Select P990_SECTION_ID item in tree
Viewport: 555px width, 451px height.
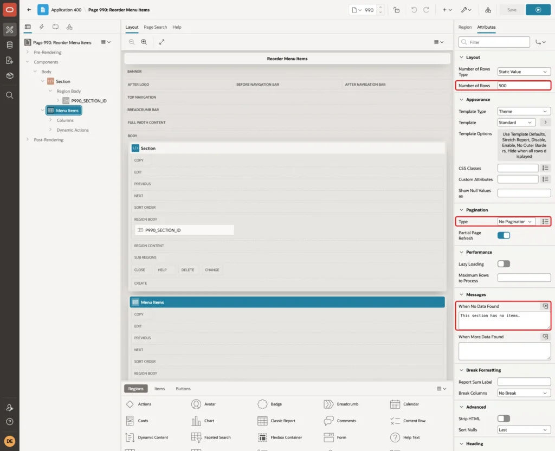point(88,101)
